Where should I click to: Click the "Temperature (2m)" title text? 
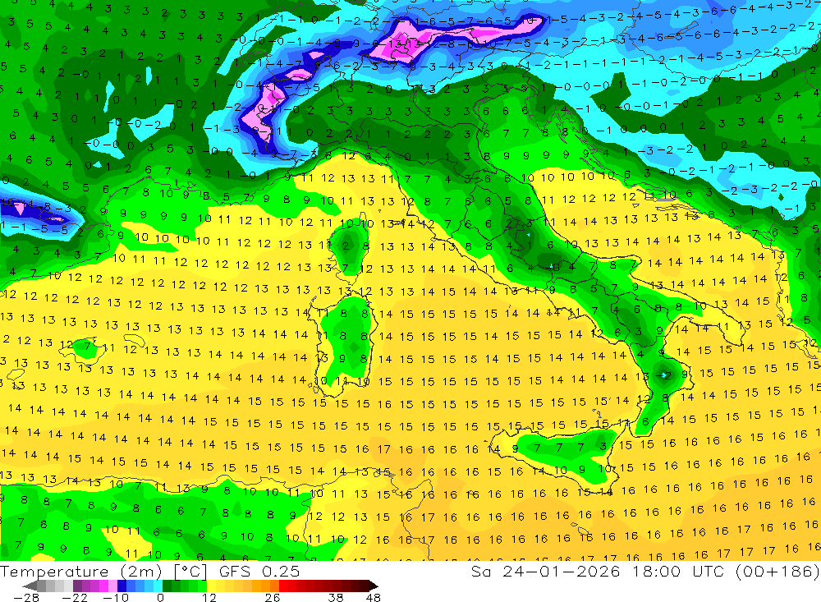[81, 572]
